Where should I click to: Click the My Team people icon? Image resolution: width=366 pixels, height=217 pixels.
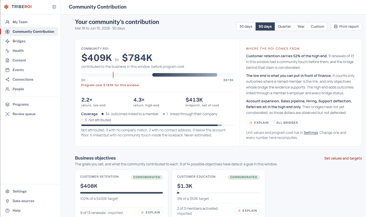coord(8,22)
